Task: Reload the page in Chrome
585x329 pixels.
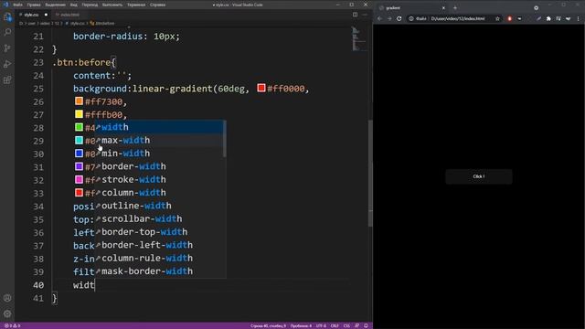Action: [399, 18]
